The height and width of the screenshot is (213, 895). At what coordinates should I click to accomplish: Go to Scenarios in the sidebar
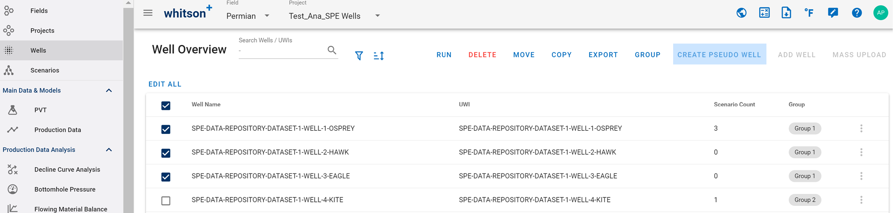click(45, 70)
